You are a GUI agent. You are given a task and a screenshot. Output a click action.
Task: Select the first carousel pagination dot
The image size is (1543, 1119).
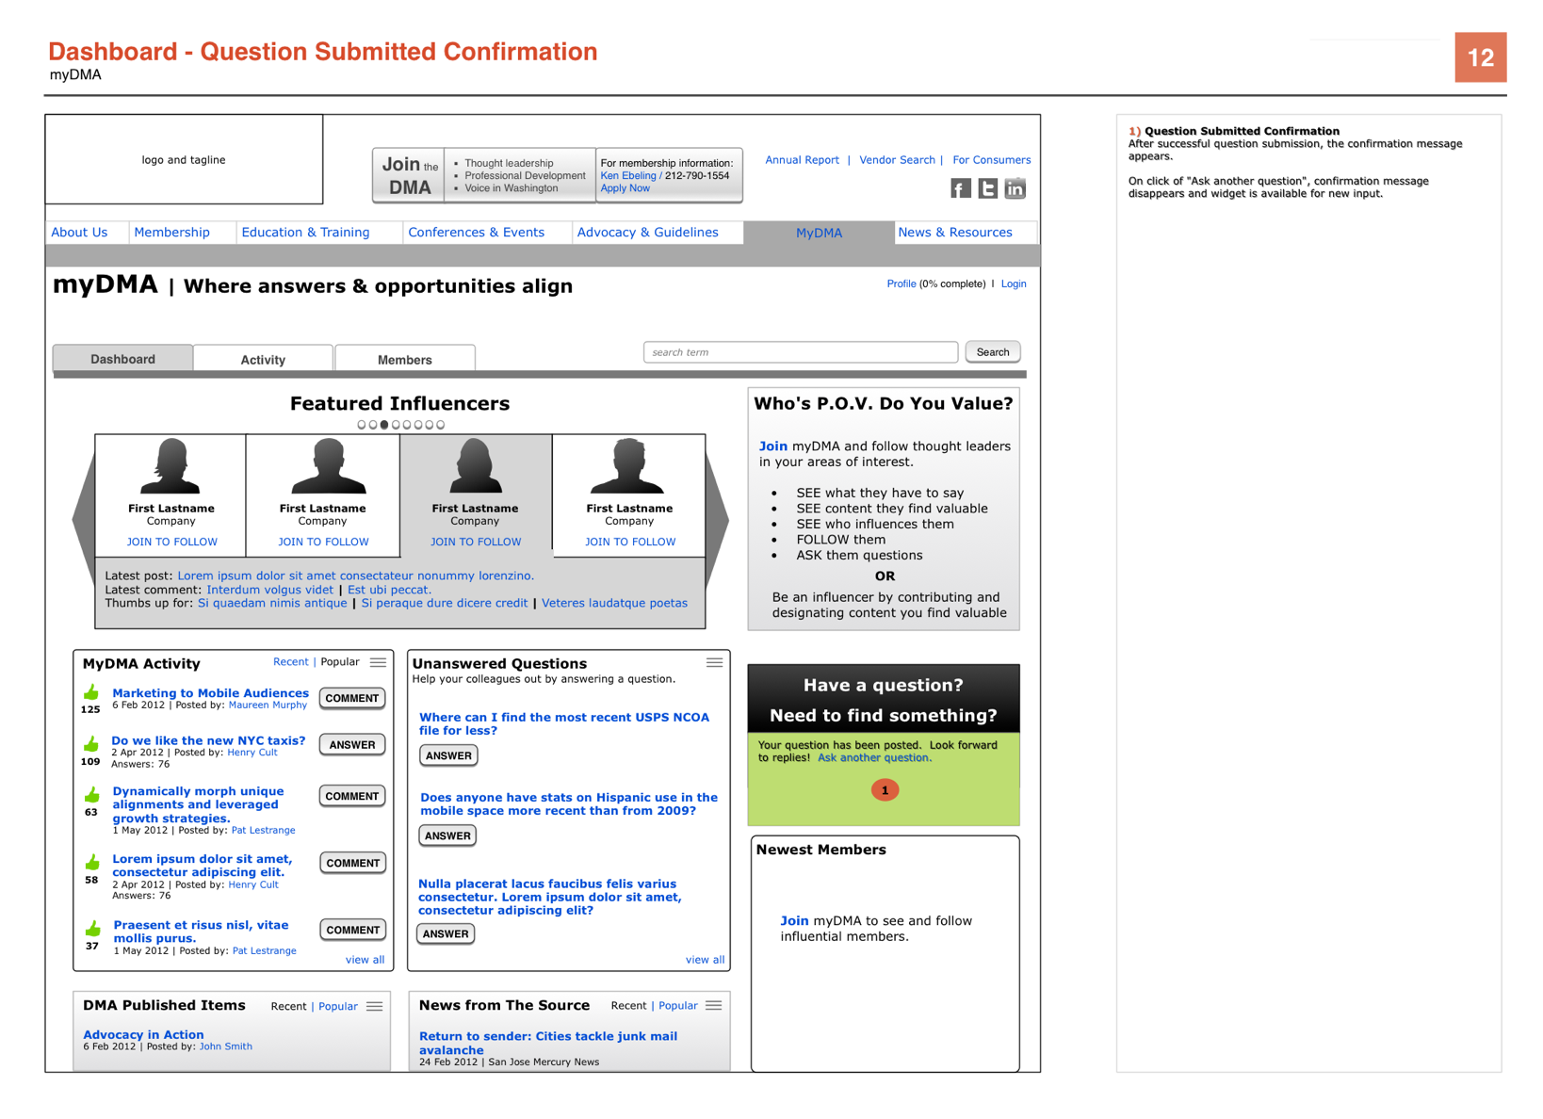click(x=362, y=425)
